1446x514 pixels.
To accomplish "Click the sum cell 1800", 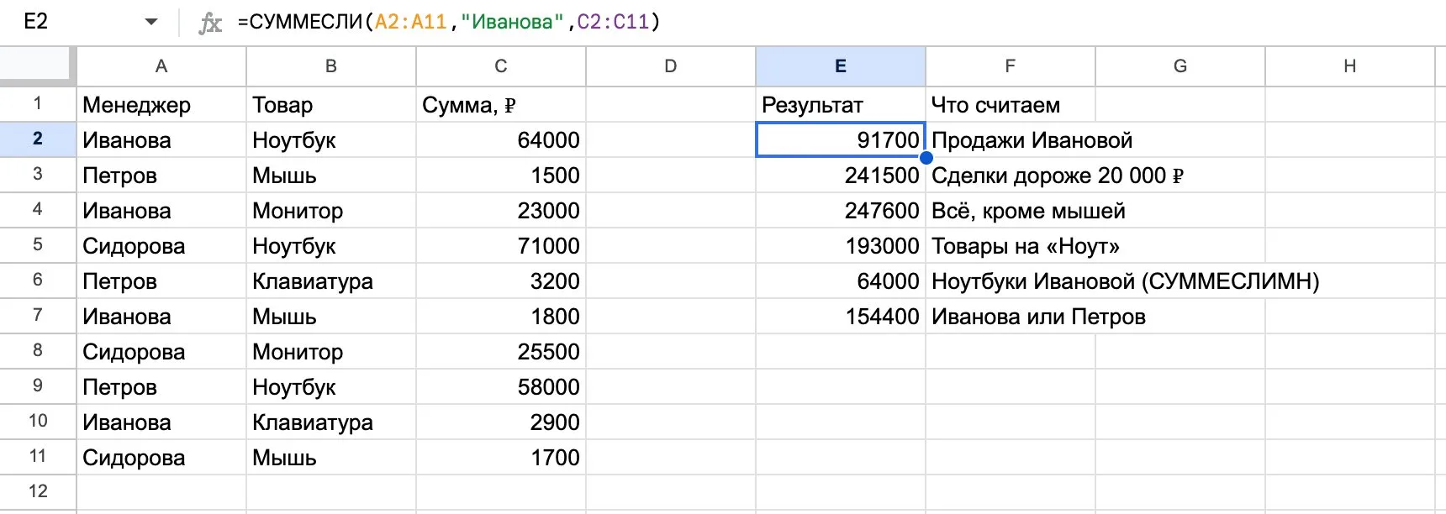I will pos(501,317).
